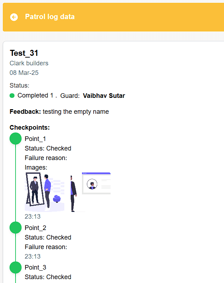Image resolution: width=224 pixels, height=283 pixels.
Task: Open the first image under Point_1
Action: (x=44, y=191)
